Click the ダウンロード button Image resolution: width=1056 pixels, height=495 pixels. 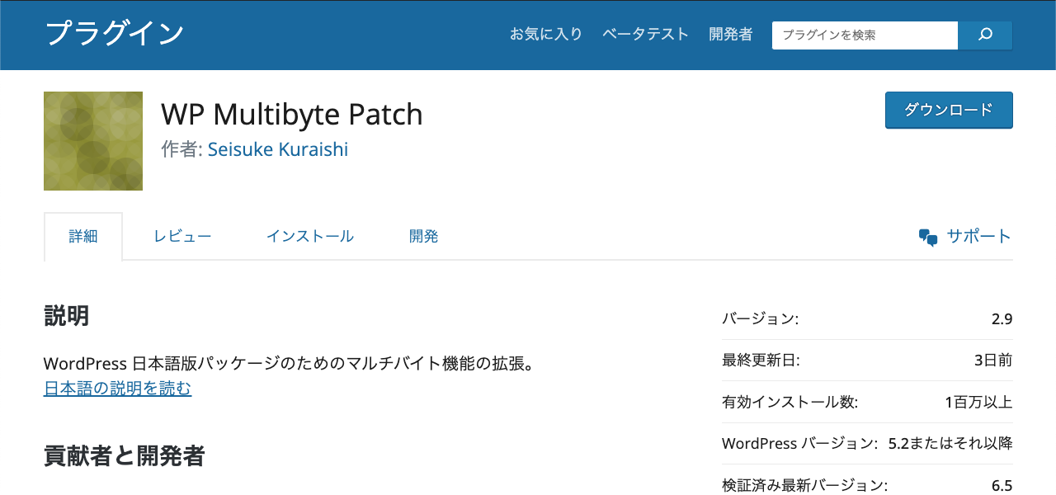click(949, 110)
